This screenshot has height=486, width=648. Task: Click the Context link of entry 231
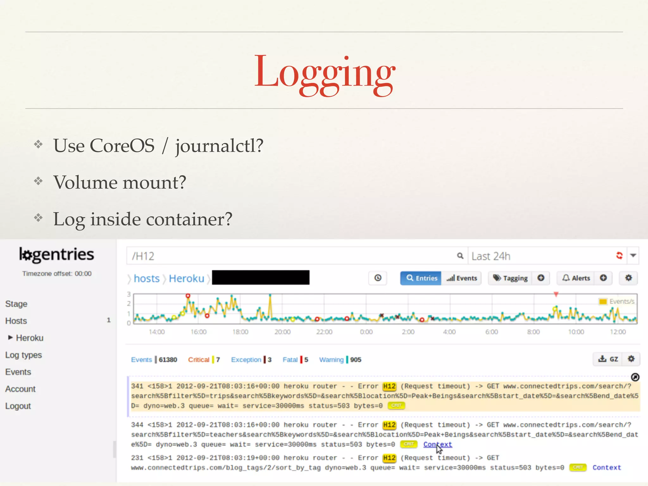(x=607, y=467)
